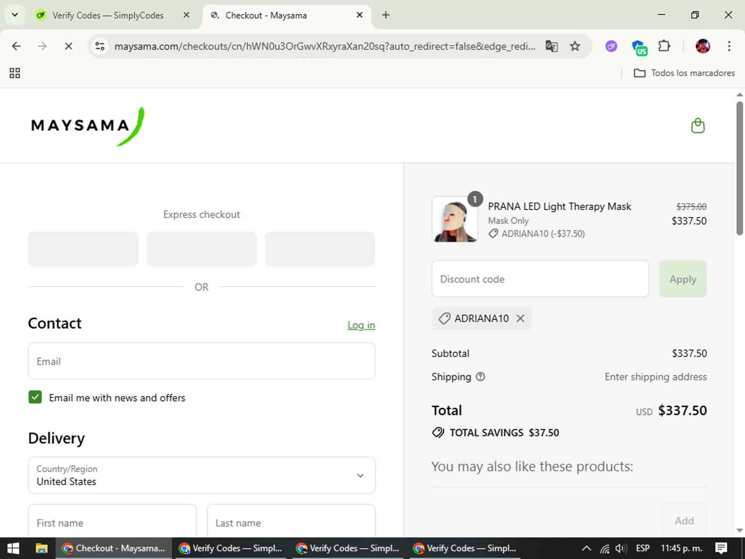745x559 pixels.
Task: Open File Explorer from the taskbar
Action: pos(42,548)
